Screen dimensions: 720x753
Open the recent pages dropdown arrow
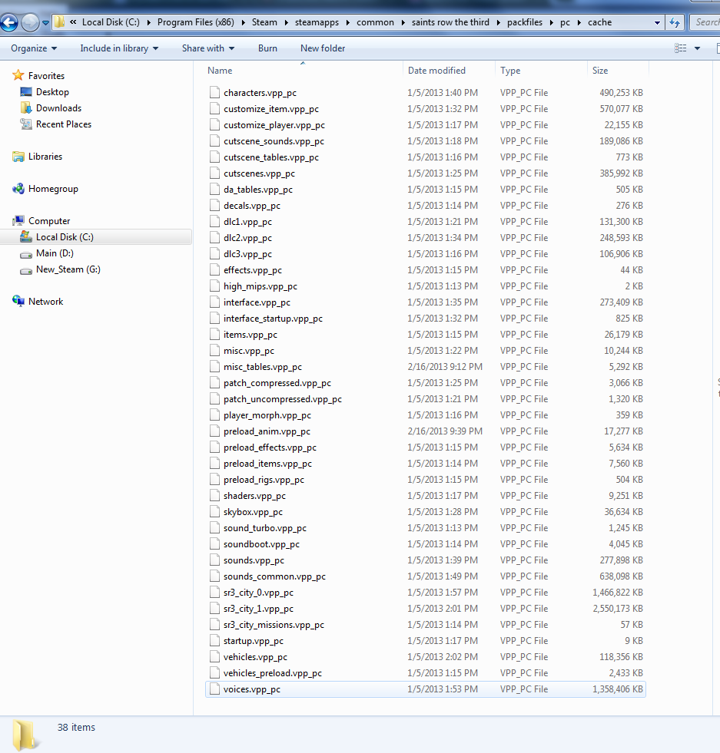(45, 22)
